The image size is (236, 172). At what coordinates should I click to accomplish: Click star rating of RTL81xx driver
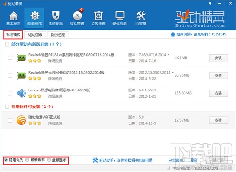pyautogui.click(x=34, y=61)
